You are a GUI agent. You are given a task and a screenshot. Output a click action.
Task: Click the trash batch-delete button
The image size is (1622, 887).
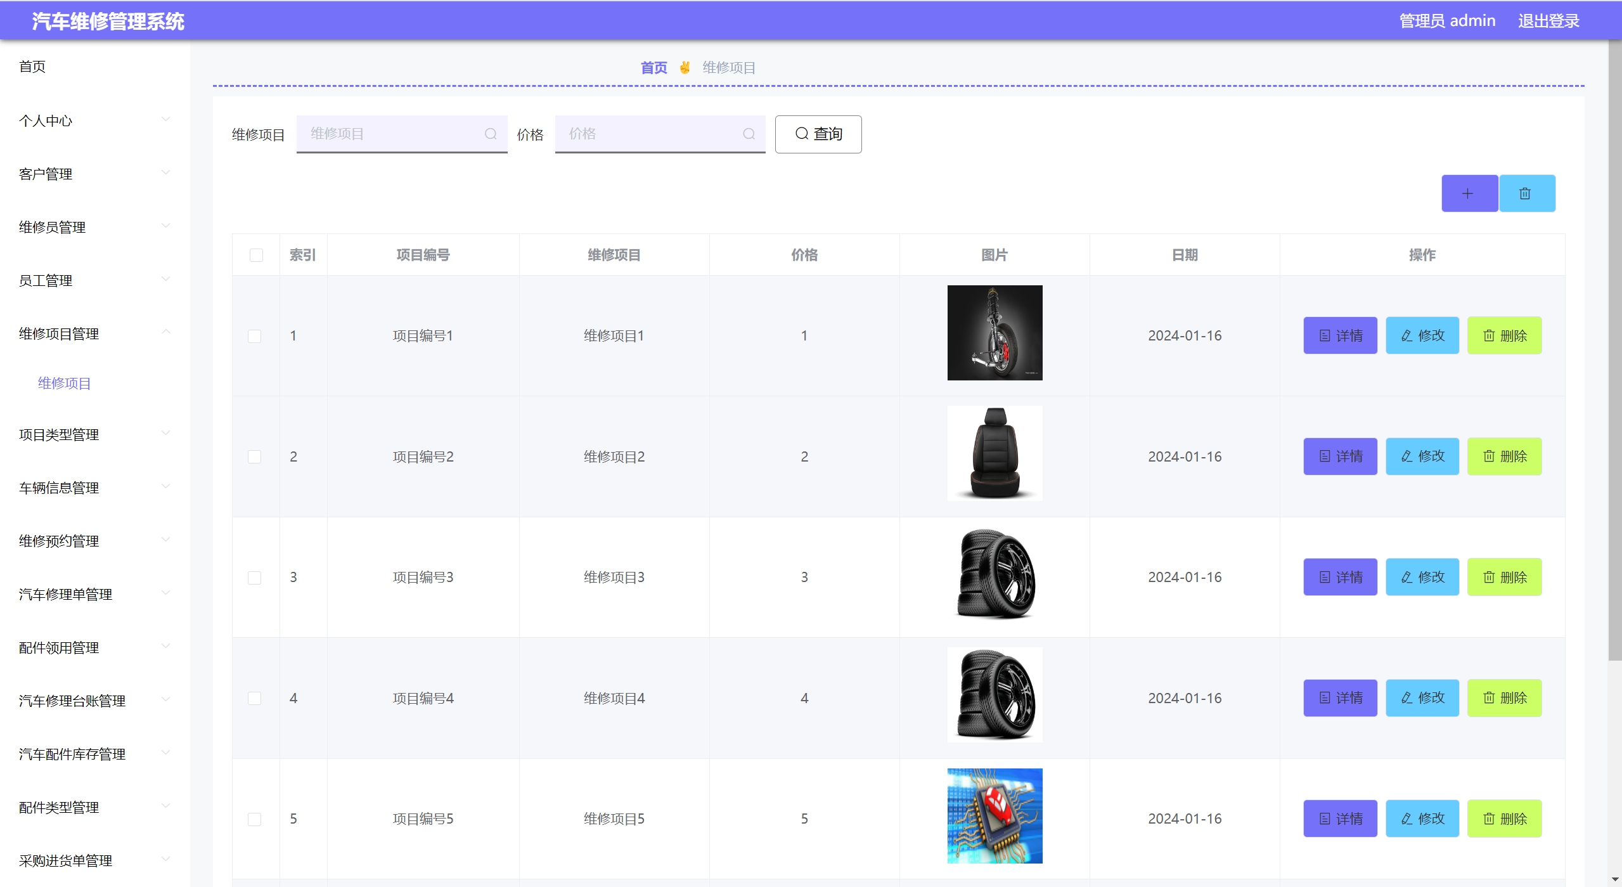[x=1526, y=193]
